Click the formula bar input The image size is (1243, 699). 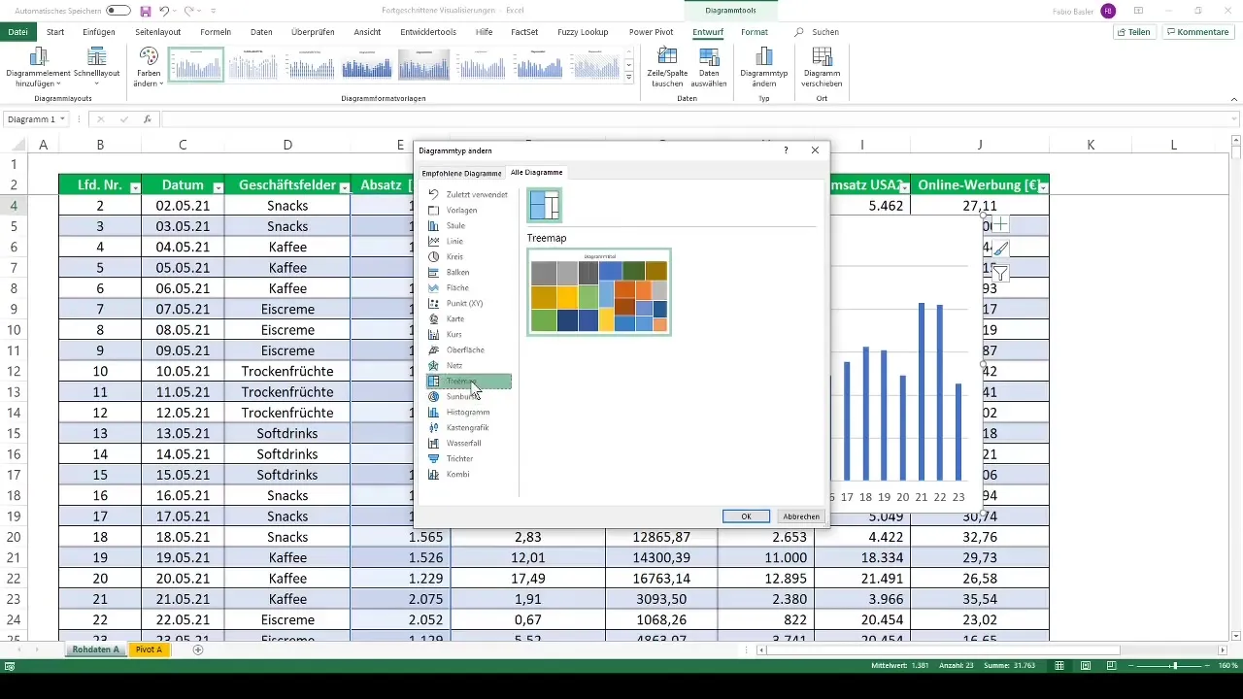(699, 119)
